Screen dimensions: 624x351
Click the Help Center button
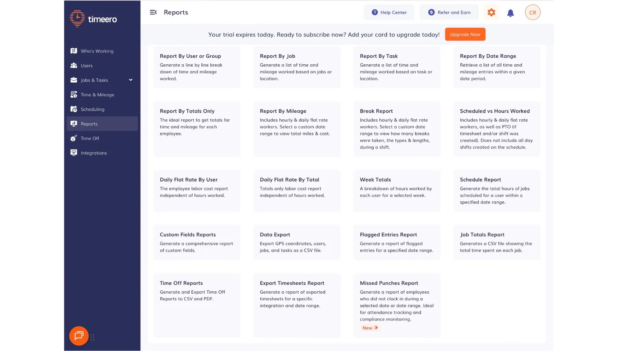[389, 12]
